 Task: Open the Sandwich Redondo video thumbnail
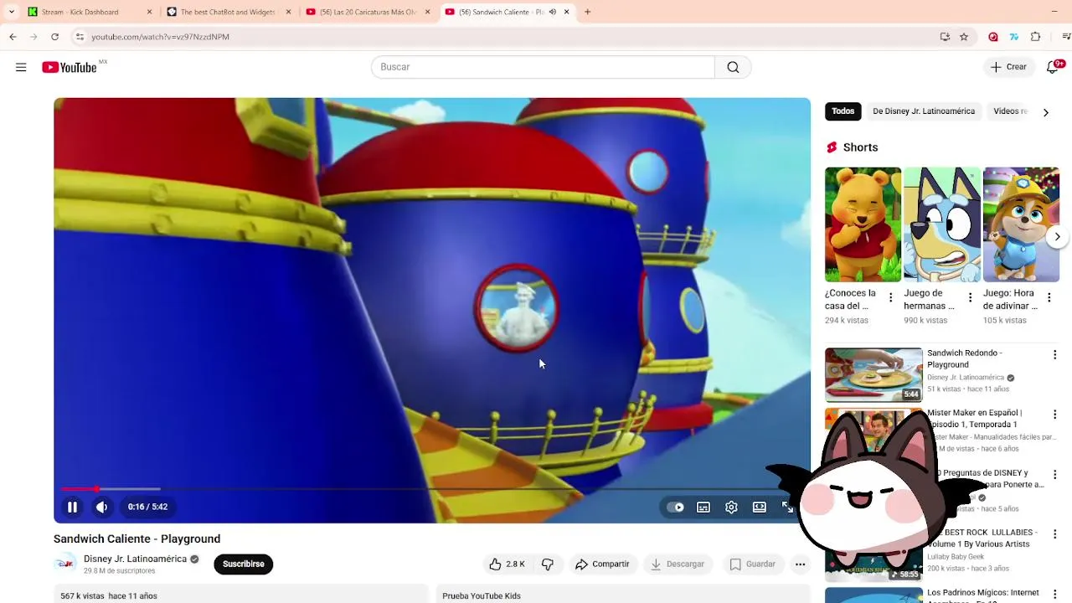(874, 375)
